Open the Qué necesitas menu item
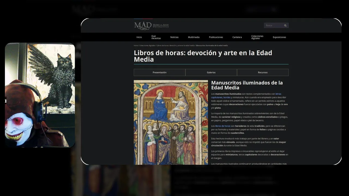Screen dimensions: 349x196 tap(156, 37)
